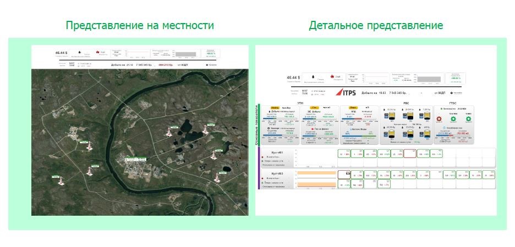The width and height of the screenshot is (515, 247).
Task: Click the flame icon in the detailed view header
Action: (332, 77)
